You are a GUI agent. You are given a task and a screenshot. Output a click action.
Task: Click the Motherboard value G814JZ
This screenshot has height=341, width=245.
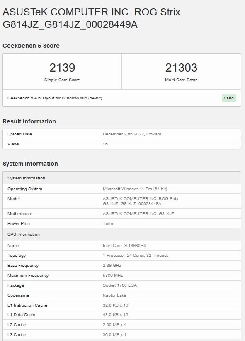click(x=138, y=213)
